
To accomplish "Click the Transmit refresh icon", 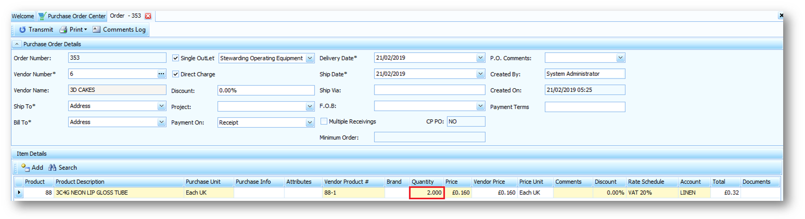I will point(22,30).
